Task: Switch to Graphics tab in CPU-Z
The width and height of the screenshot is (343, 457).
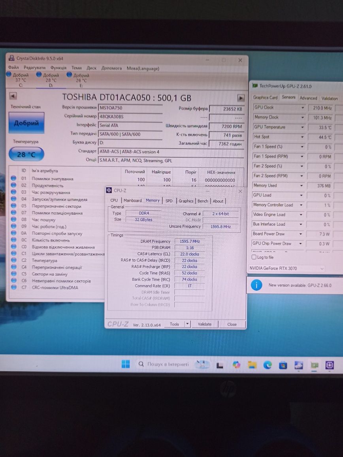Action: point(186,201)
